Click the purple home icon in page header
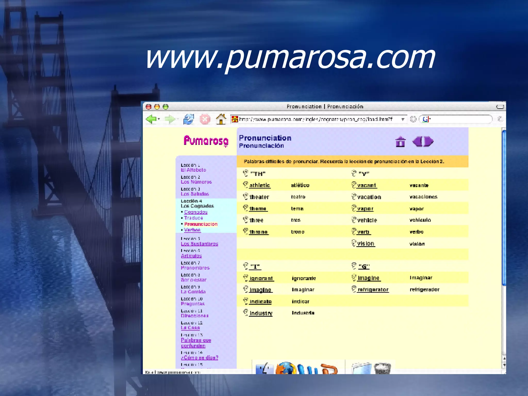 tap(400, 142)
